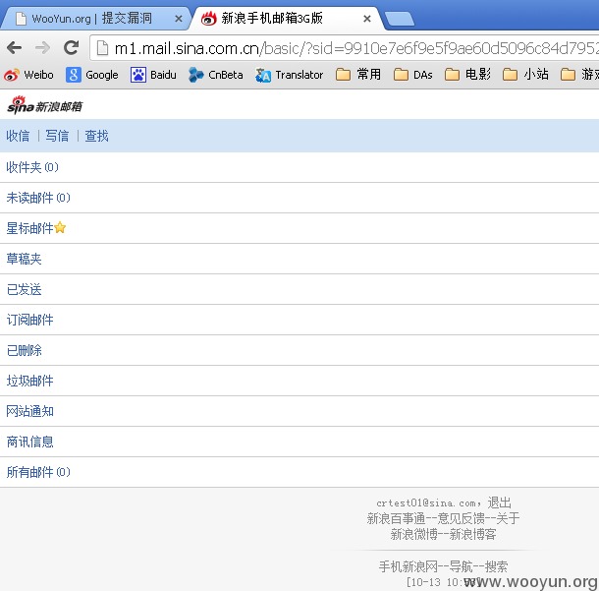Screen dimensions: 599x591
Task: Open the 已发送 folder
Action: click(x=24, y=289)
